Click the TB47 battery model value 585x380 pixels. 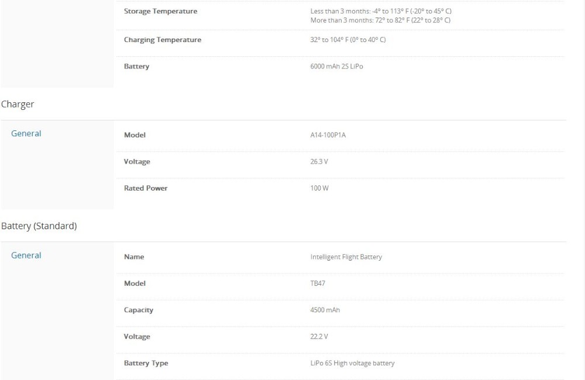(x=318, y=284)
